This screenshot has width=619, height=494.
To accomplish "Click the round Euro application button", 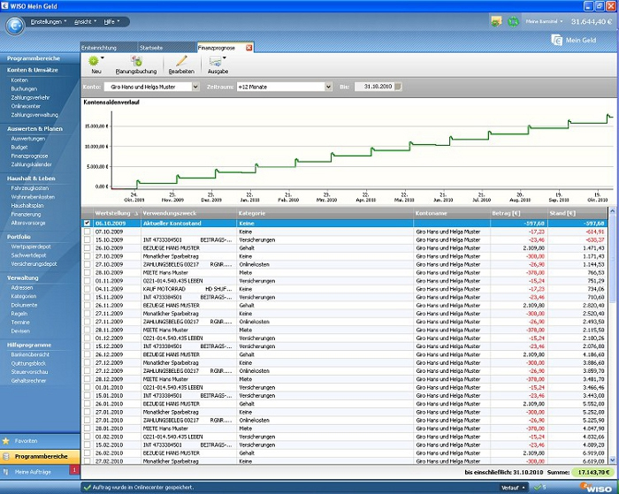I will tap(15, 26).
